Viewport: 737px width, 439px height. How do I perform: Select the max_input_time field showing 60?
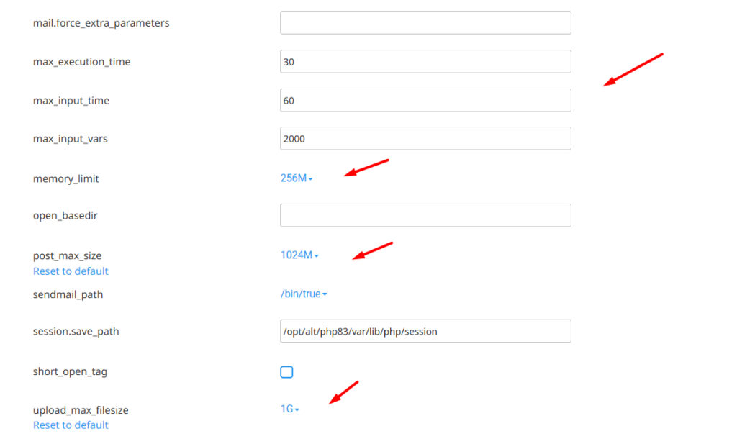click(x=425, y=101)
